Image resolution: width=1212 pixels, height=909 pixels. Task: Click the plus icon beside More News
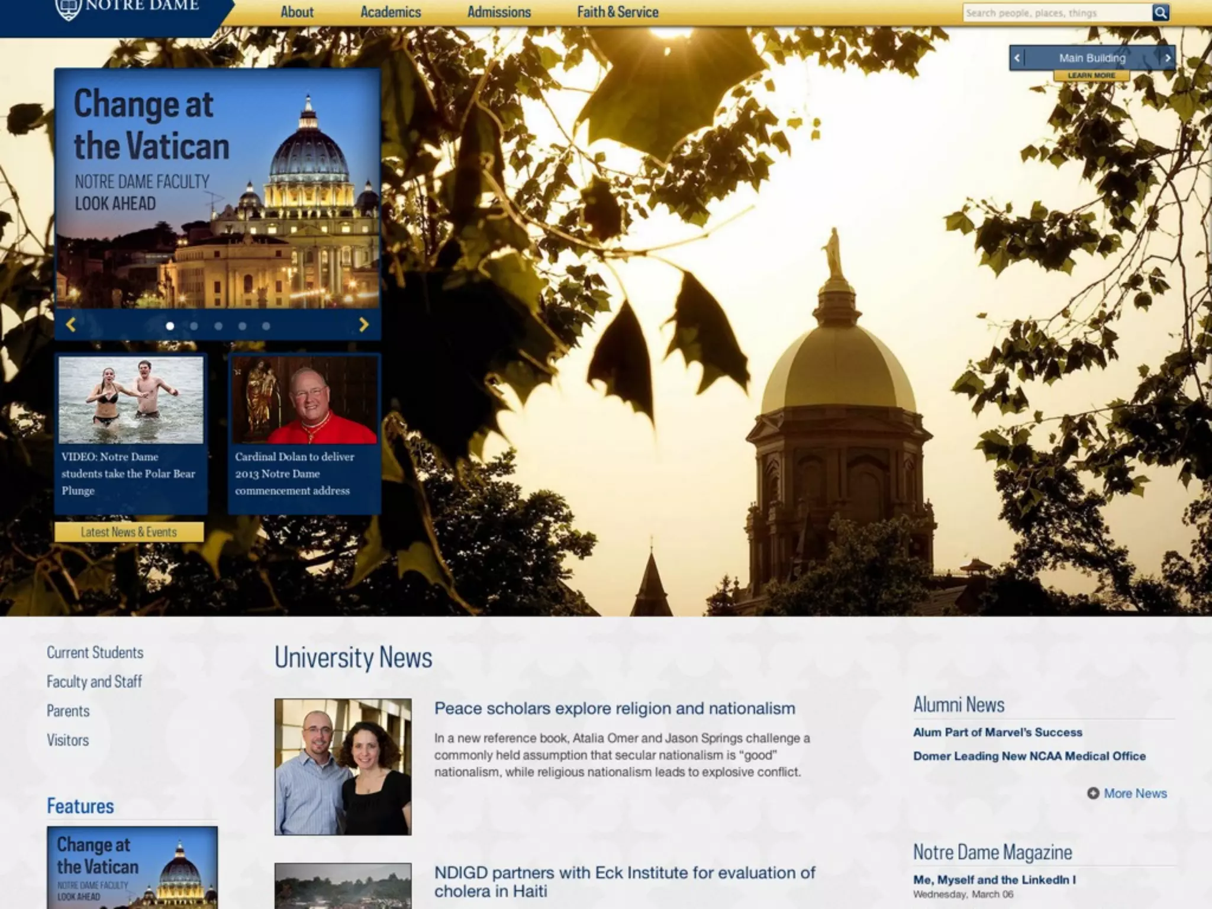point(1093,793)
